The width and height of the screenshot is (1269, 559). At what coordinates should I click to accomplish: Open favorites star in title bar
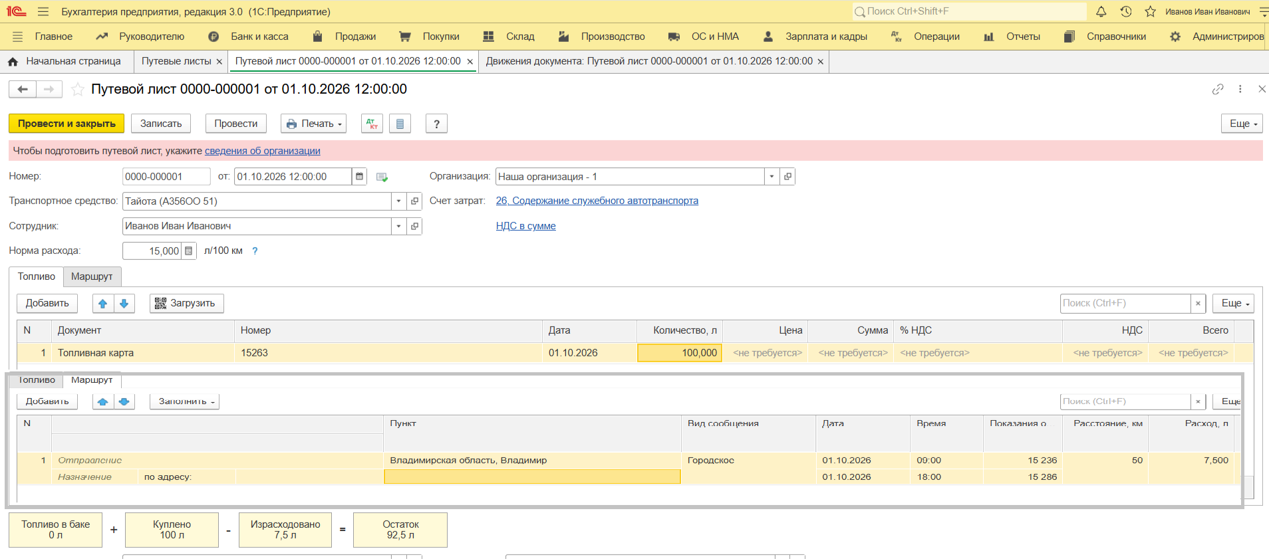pos(1151,11)
